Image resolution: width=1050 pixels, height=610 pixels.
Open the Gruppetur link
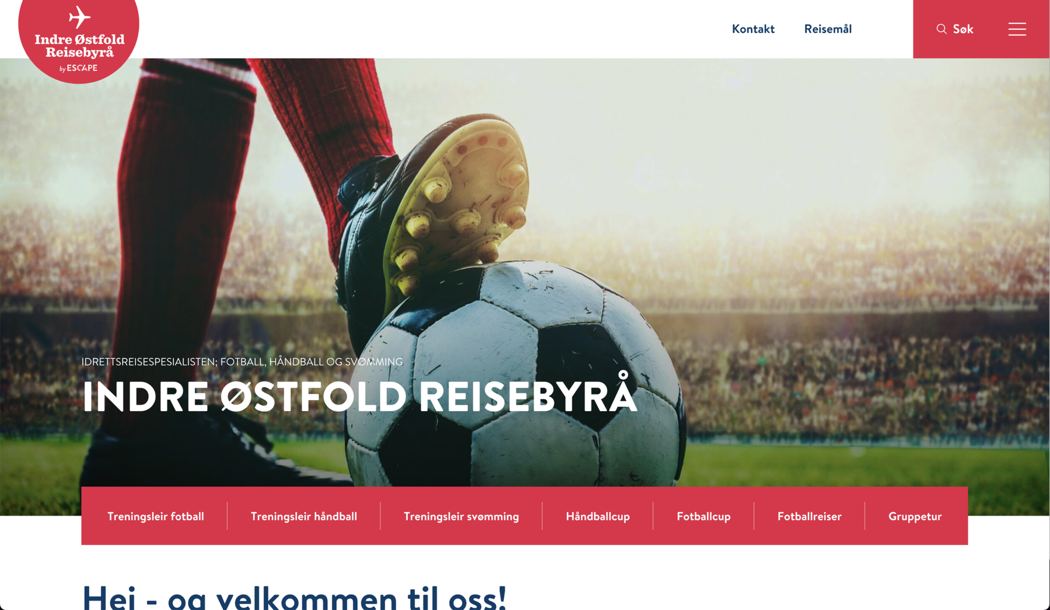point(915,516)
